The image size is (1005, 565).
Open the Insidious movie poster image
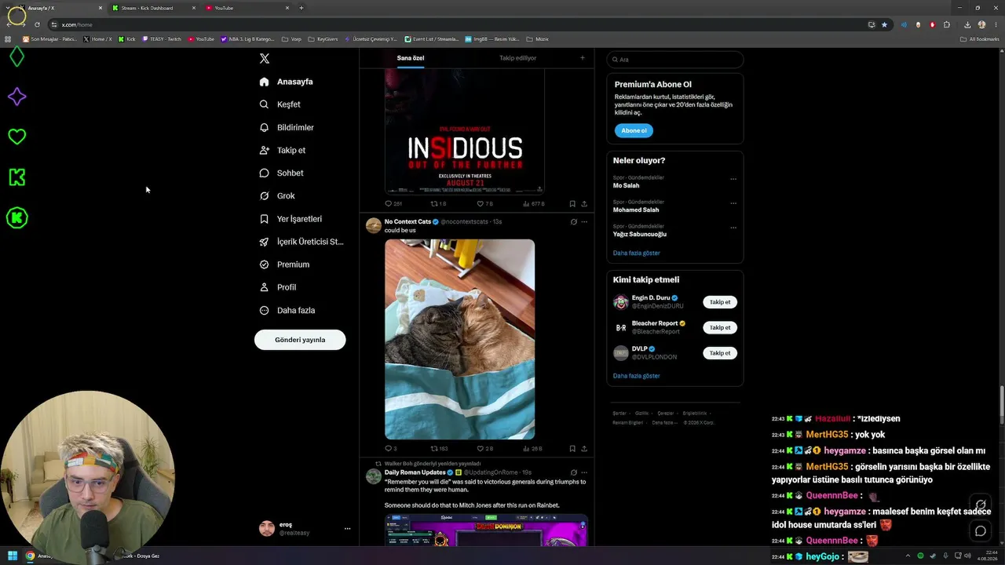pos(465,131)
